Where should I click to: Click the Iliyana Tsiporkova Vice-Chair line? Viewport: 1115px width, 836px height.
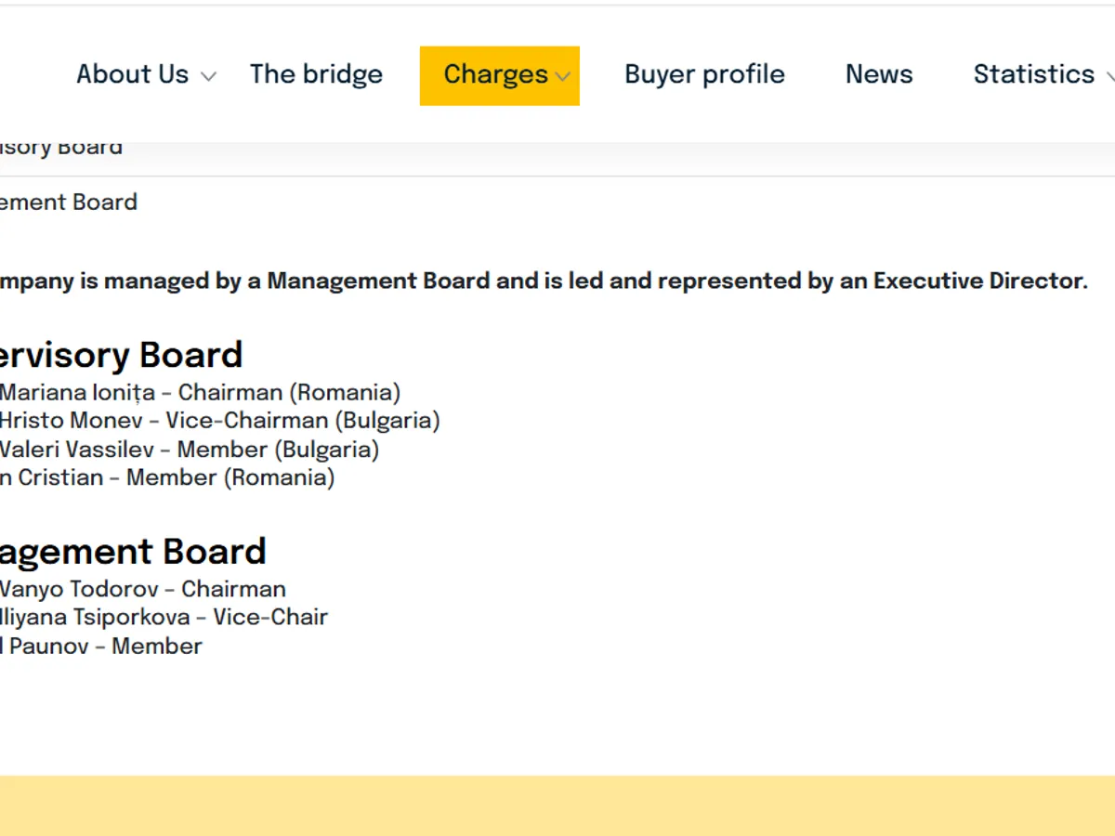[x=164, y=617]
